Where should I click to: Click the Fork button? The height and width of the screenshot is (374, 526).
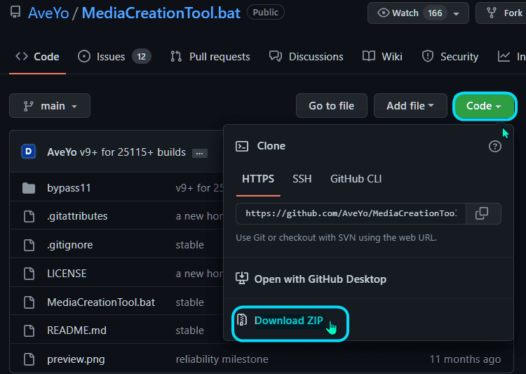tap(501, 13)
